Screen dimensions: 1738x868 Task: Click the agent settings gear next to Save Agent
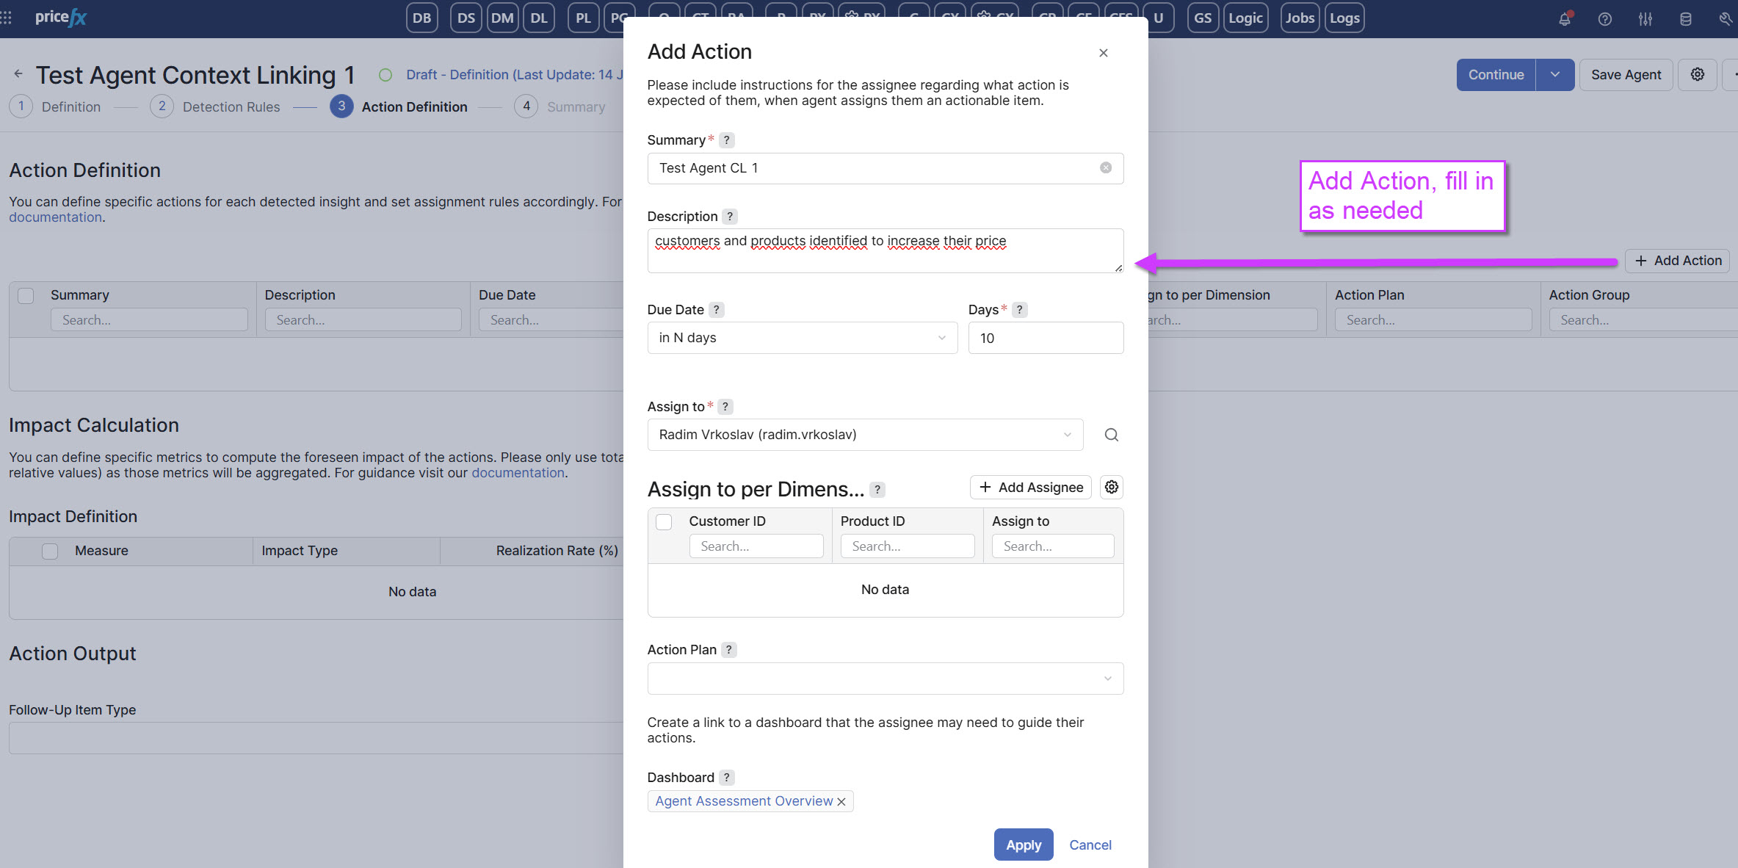pyautogui.click(x=1697, y=75)
